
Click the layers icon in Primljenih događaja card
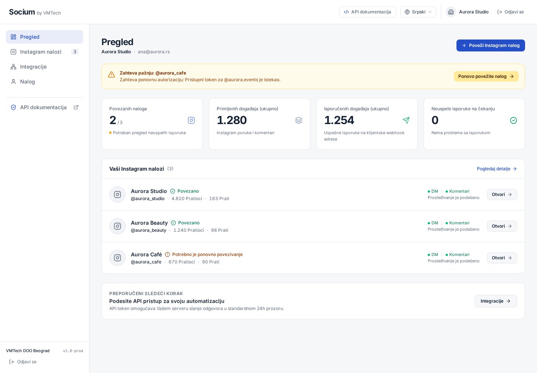click(299, 120)
